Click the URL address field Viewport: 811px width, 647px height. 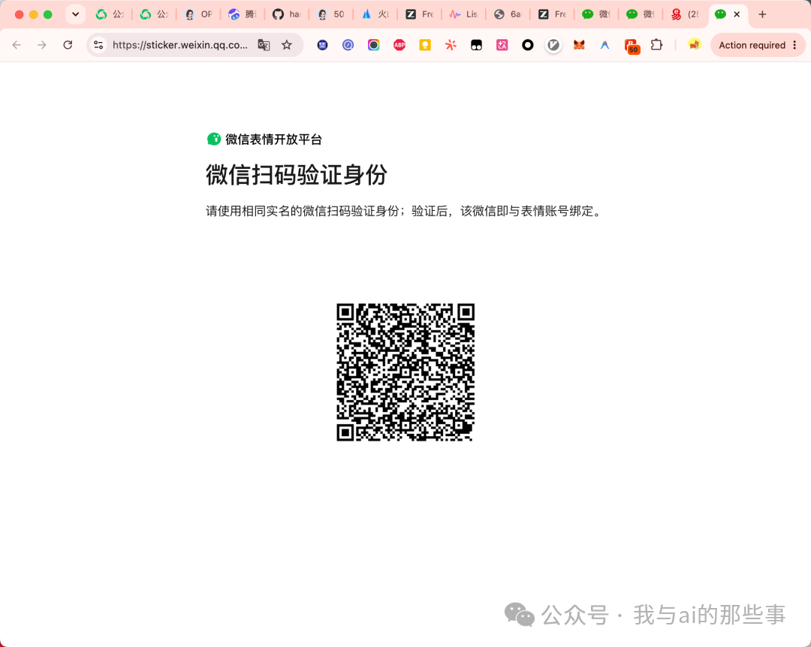(x=180, y=45)
